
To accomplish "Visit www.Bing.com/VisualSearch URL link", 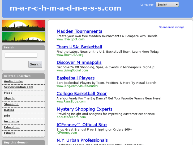I will click(x=77, y=86).
